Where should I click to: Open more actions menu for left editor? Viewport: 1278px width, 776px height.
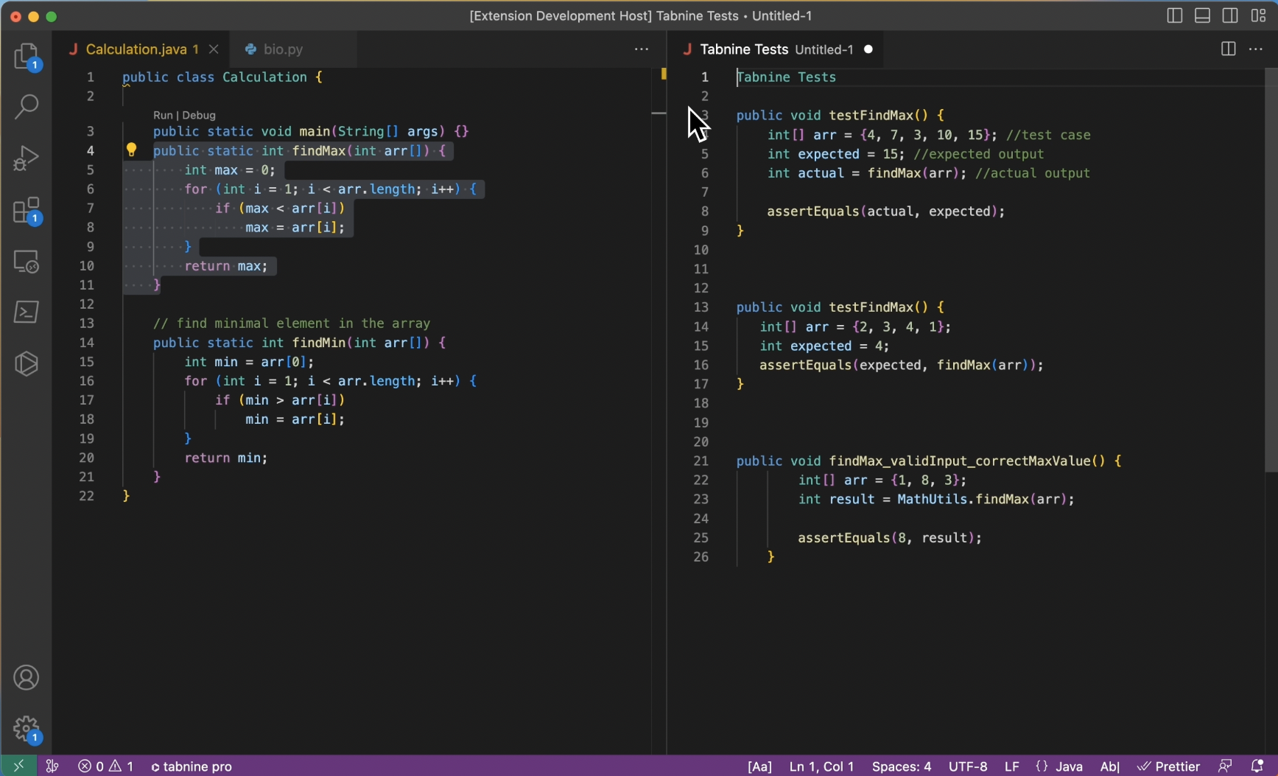642,49
